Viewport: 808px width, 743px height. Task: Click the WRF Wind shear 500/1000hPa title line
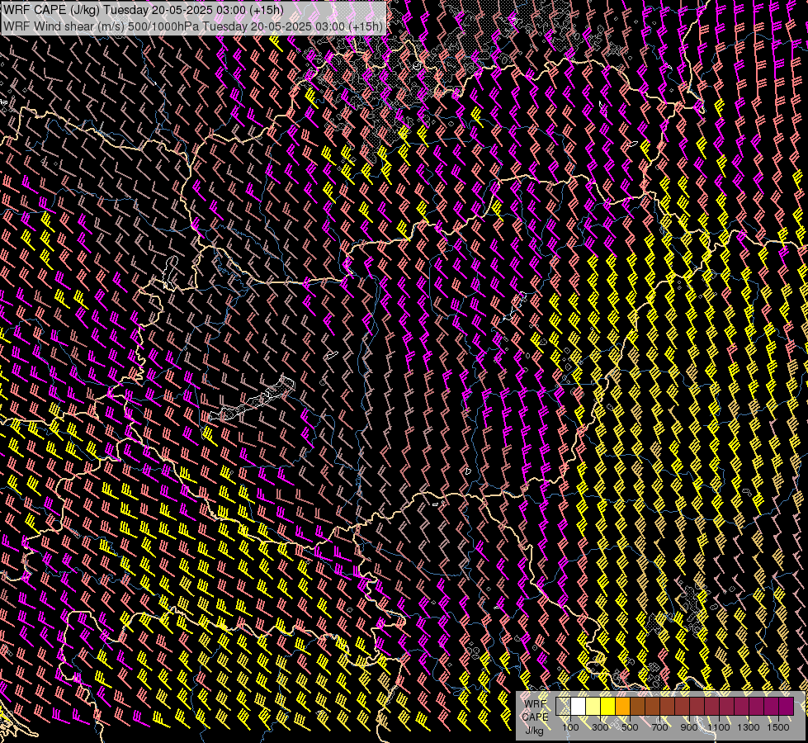(x=193, y=26)
